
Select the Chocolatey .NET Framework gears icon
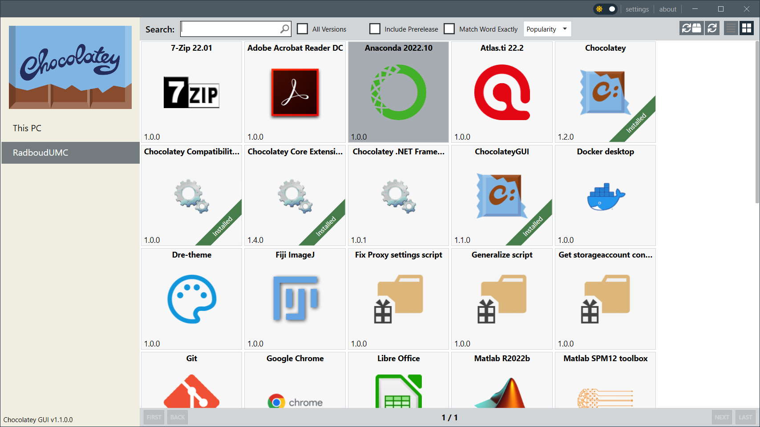click(x=398, y=196)
